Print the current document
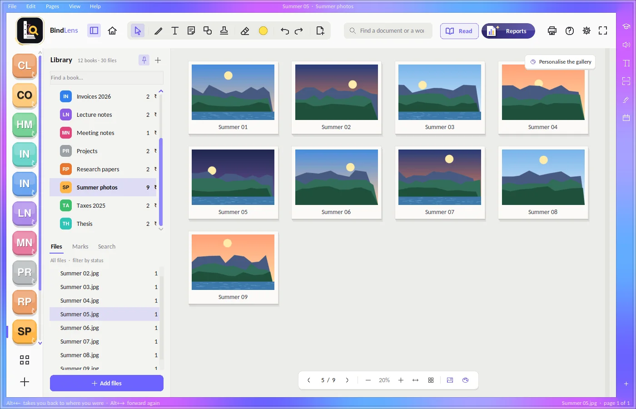This screenshot has height=409, width=636. [x=552, y=31]
